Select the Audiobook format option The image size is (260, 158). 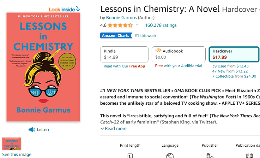(178, 54)
